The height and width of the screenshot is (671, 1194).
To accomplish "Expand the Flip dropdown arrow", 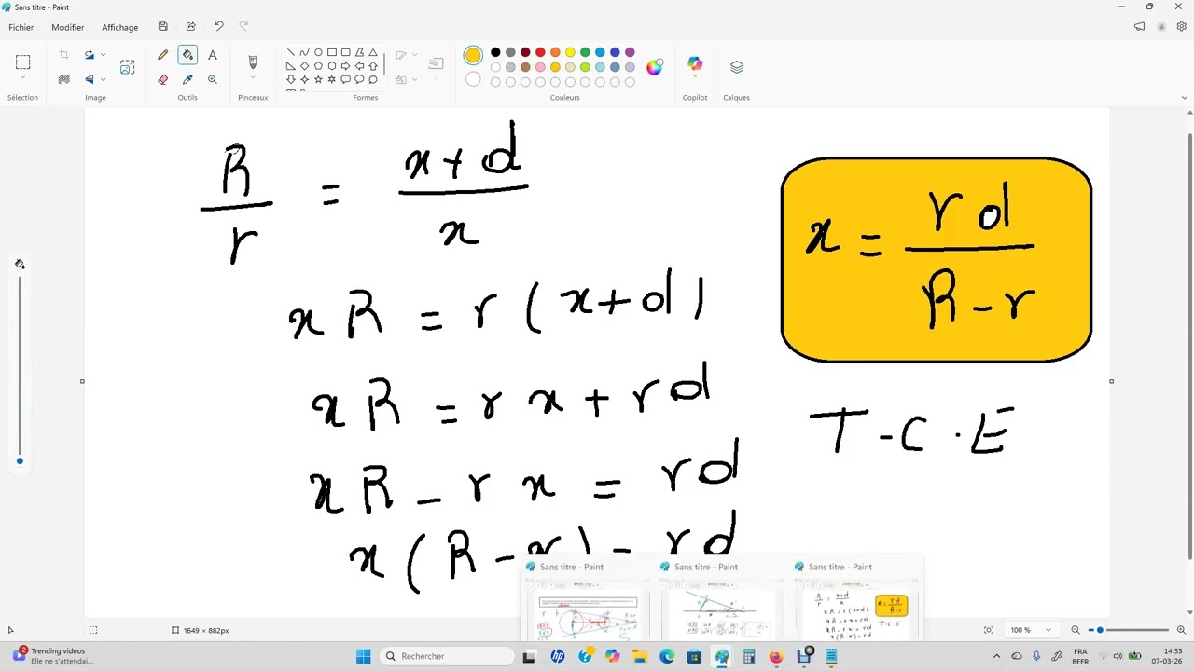I will (x=103, y=80).
